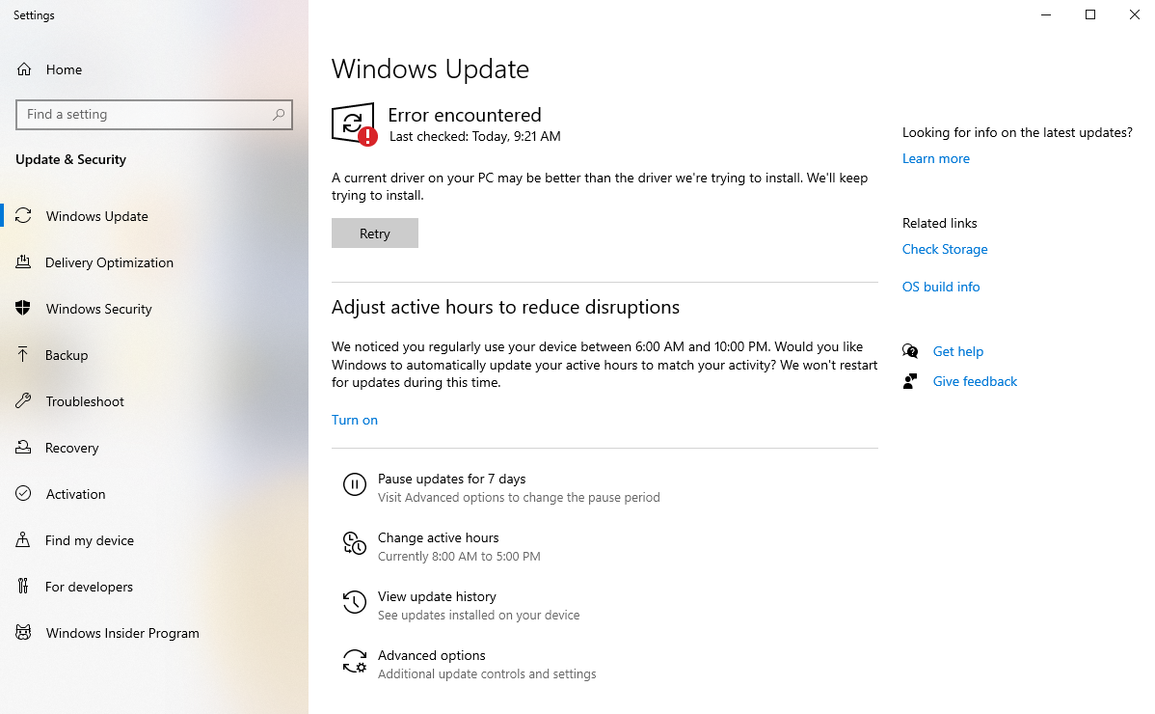The width and height of the screenshot is (1155, 714).
Task: Click the Backup upload arrow icon
Action: (x=23, y=354)
